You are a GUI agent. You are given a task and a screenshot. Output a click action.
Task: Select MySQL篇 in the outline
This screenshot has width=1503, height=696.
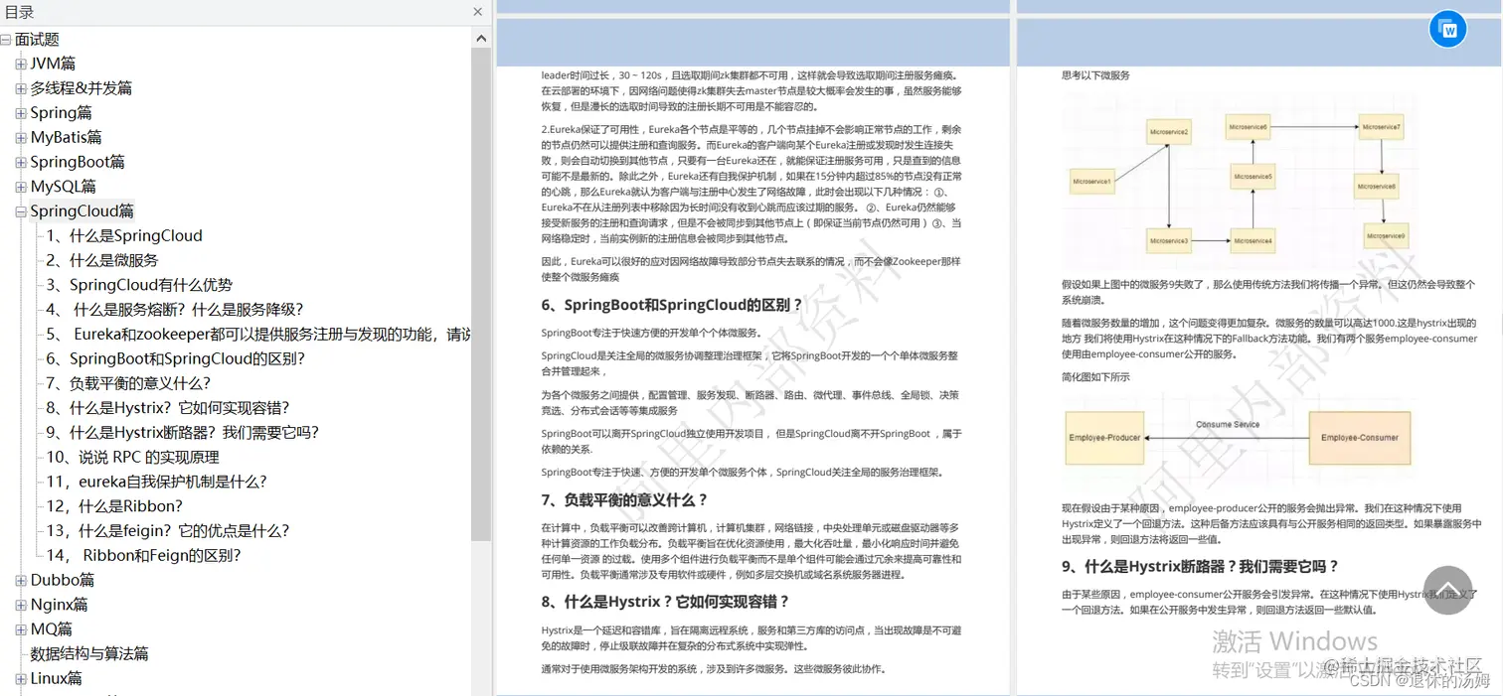63,187
